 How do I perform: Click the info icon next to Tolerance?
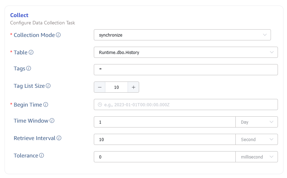tap(41, 156)
